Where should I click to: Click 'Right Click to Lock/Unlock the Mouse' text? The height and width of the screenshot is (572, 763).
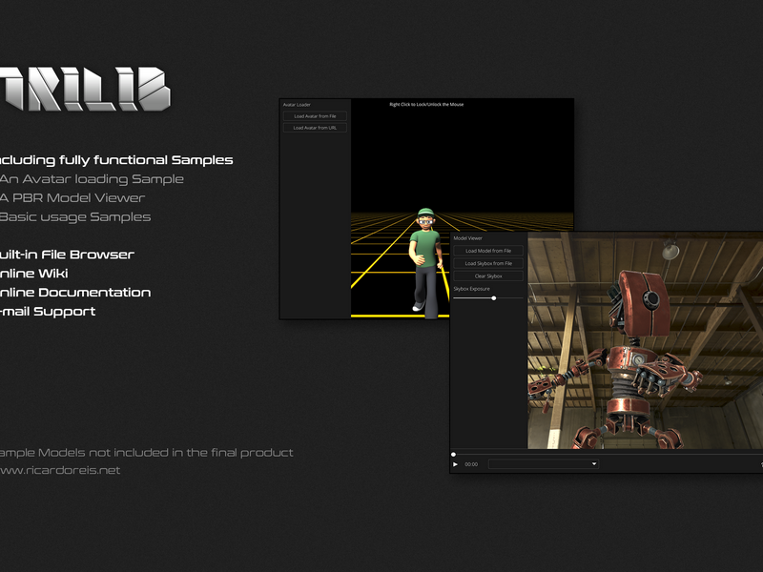(x=426, y=105)
